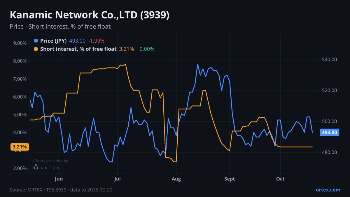Click the 'Charts provided by' text
Image resolution: width=350 pixels, height=197 pixels.
[50, 161]
